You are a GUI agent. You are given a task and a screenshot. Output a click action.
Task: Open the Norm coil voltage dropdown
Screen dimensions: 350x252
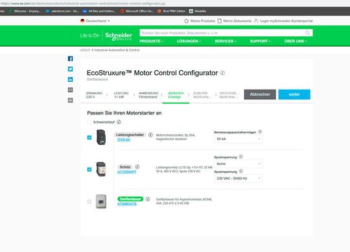pyautogui.click(x=238, y=164)
